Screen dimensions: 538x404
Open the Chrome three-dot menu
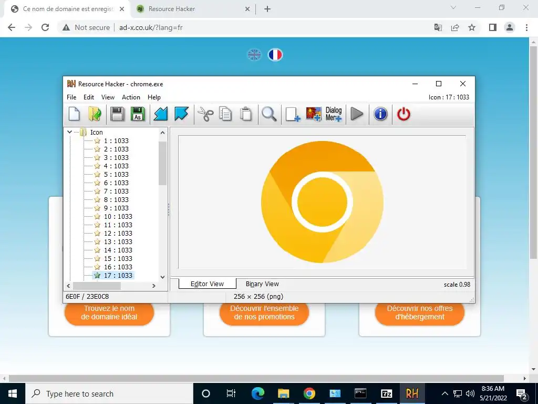526,27
